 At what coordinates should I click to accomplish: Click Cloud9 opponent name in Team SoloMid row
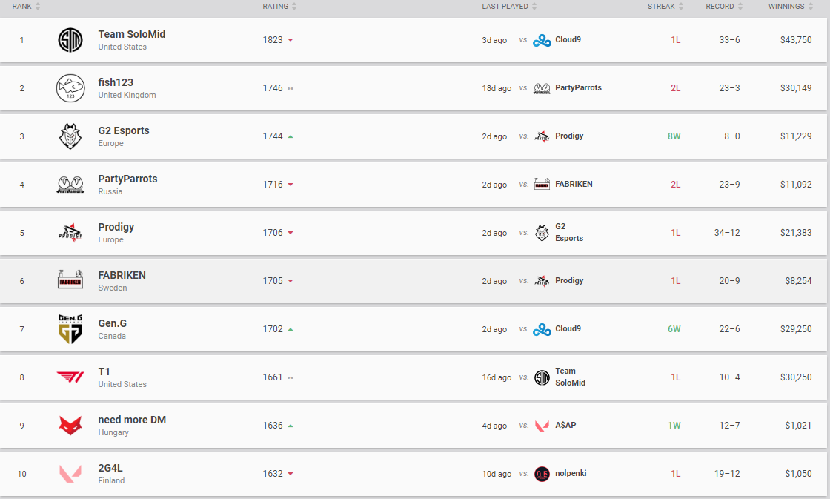pos(568,40)
